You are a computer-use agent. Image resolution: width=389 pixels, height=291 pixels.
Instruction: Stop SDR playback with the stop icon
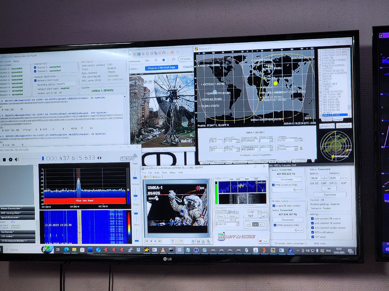[4, 160]
